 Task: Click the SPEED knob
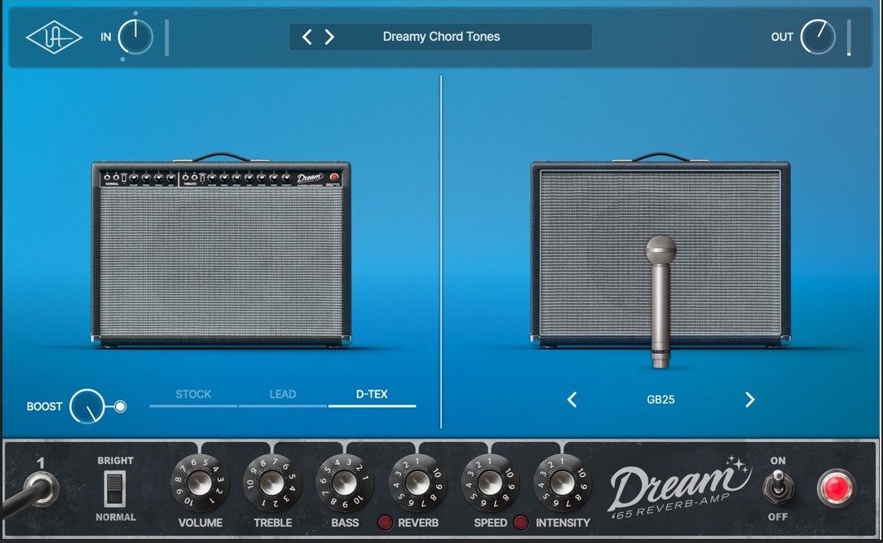490,483
